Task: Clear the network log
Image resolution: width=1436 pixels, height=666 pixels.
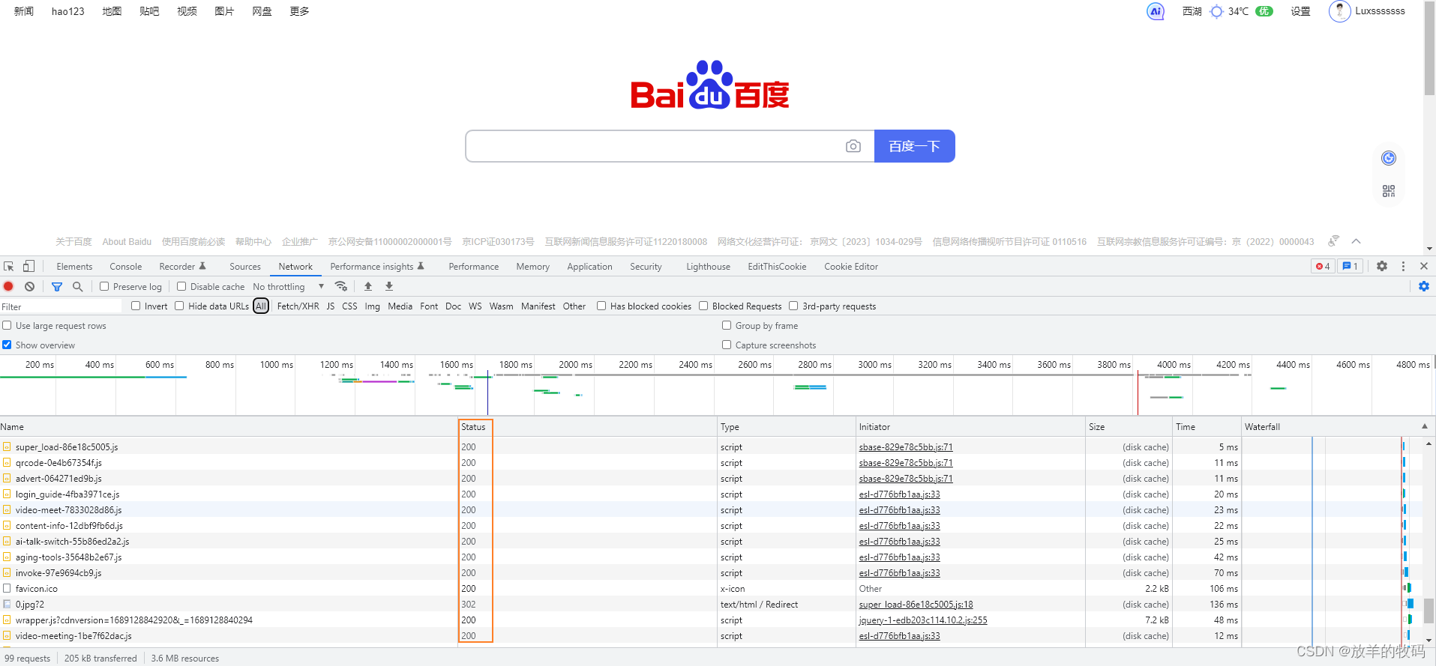Action: 29,286
